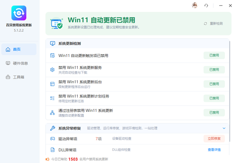This screenshot has height=163, width=236.
Task: Open 查看详情 for DLL异常项
Action: pos(214,150)
